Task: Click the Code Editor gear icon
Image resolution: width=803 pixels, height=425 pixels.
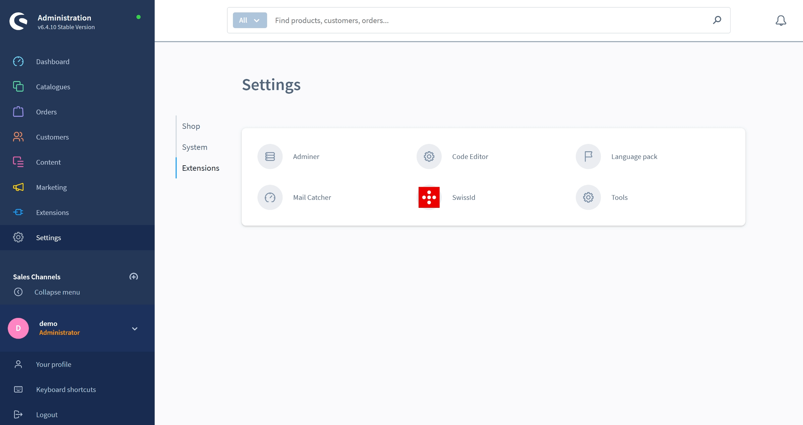Action: [429, 156]
